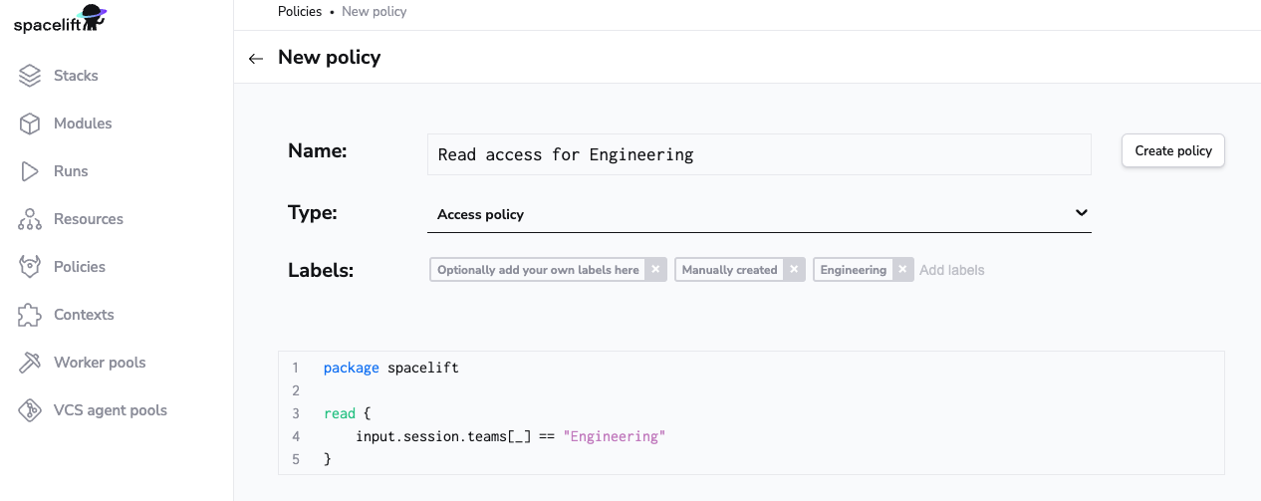Remove the 'Engineering' label tag
Image resolution: width=1261 pixels, height=501 pixels.
tap(902, 270)
